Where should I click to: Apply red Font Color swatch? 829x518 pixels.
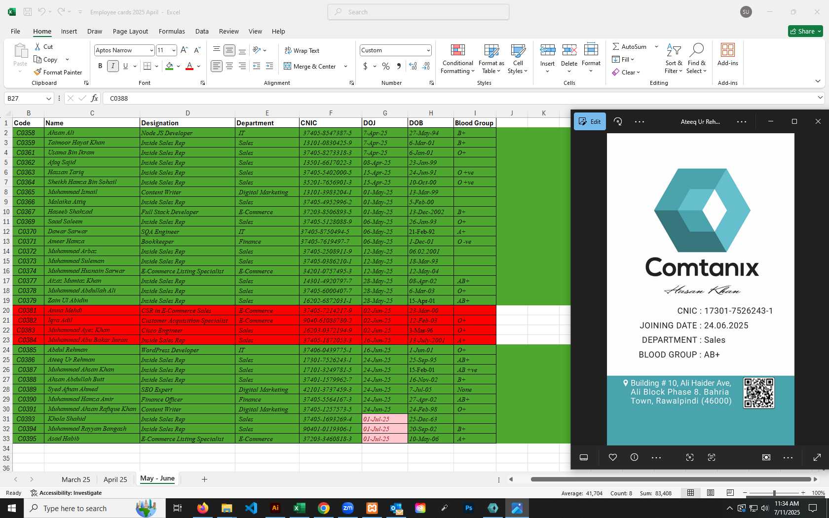coord(189,66)
